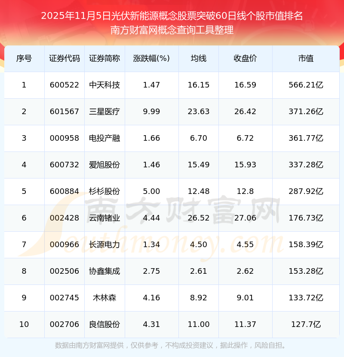The width and height of the screenshot is (344, 357).
Task: Select stock name 中天科技
Action: 104,85
